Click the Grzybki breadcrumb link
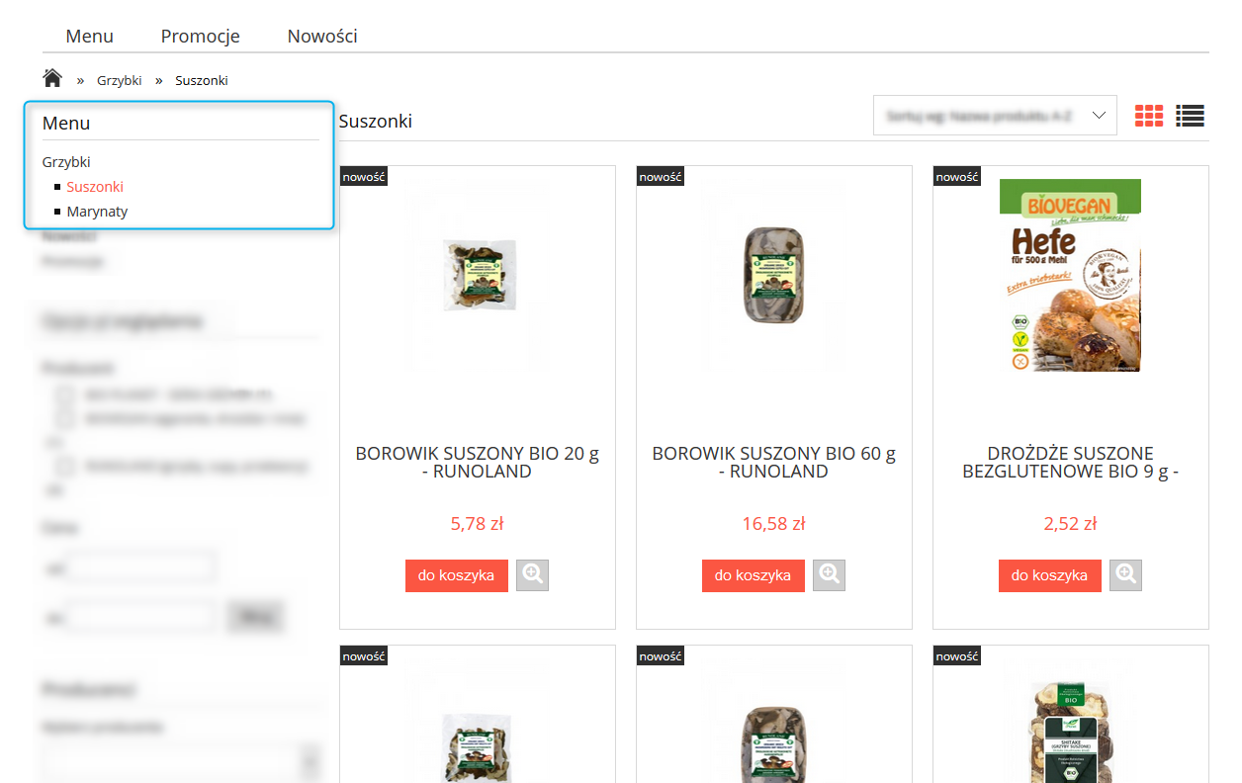The image size is (1242, 783). click(120, 80)
